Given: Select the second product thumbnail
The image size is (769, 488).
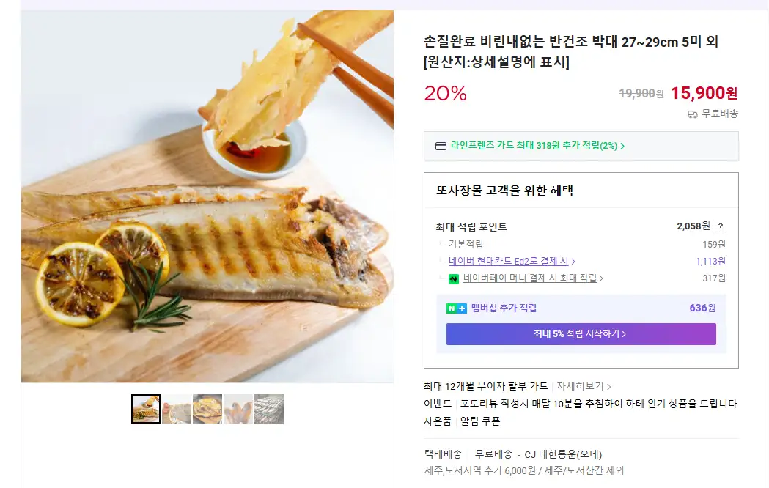Looking at the screenshot, I should click(x=177, y=409).
